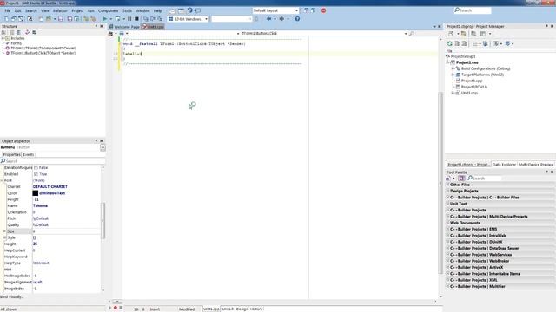Open the TForm1::Button1Click method dropdown

(406, 33)
